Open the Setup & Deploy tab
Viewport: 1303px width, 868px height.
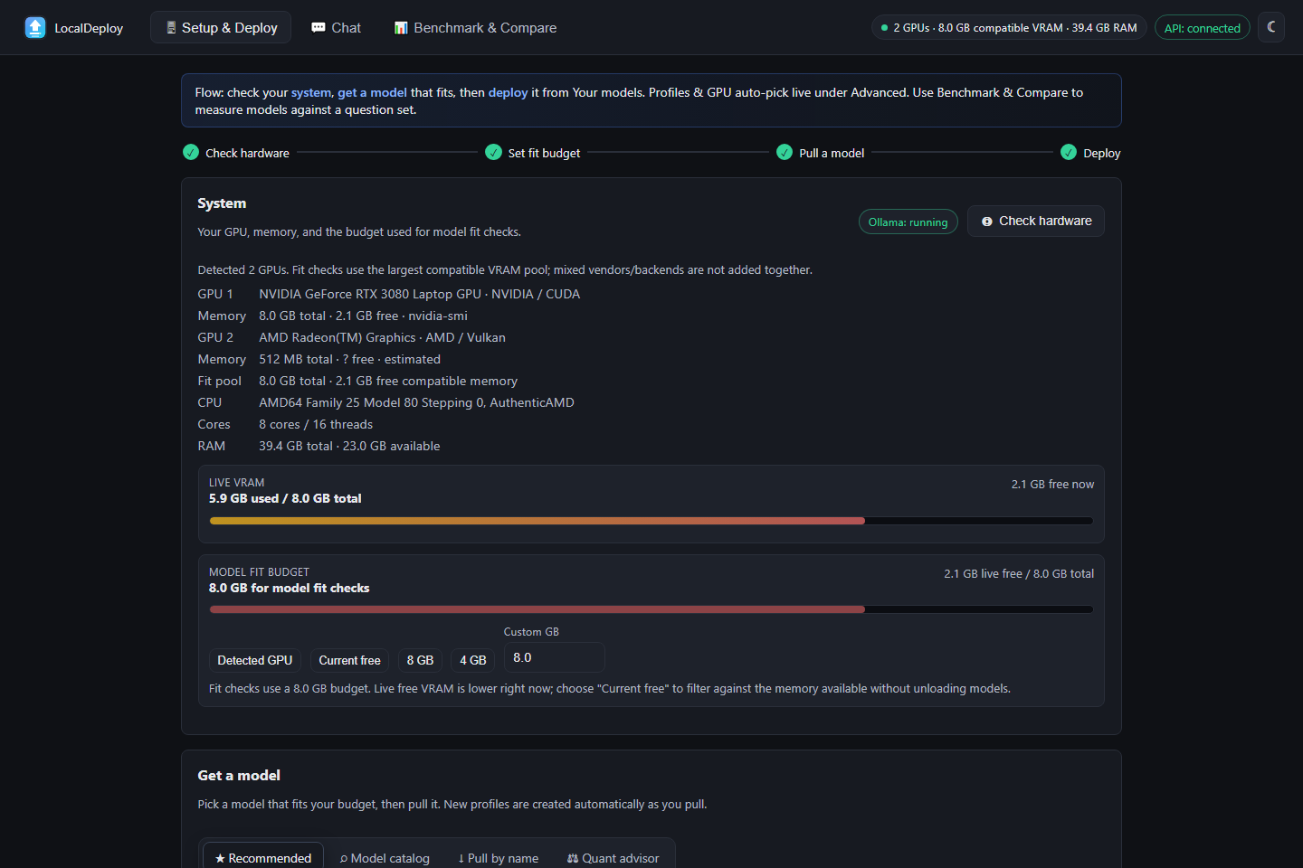(x=221, y=28)
